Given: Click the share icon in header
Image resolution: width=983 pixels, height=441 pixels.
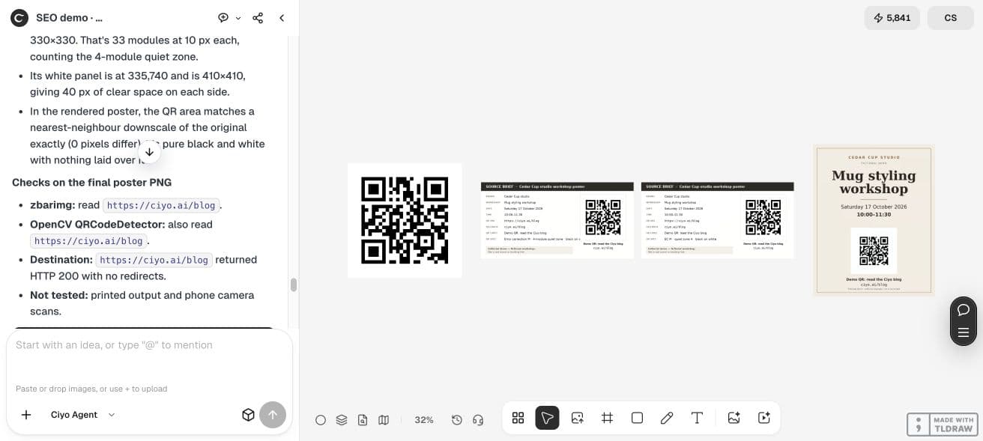Looking at the screenshot, I should (x=258, y=18).
